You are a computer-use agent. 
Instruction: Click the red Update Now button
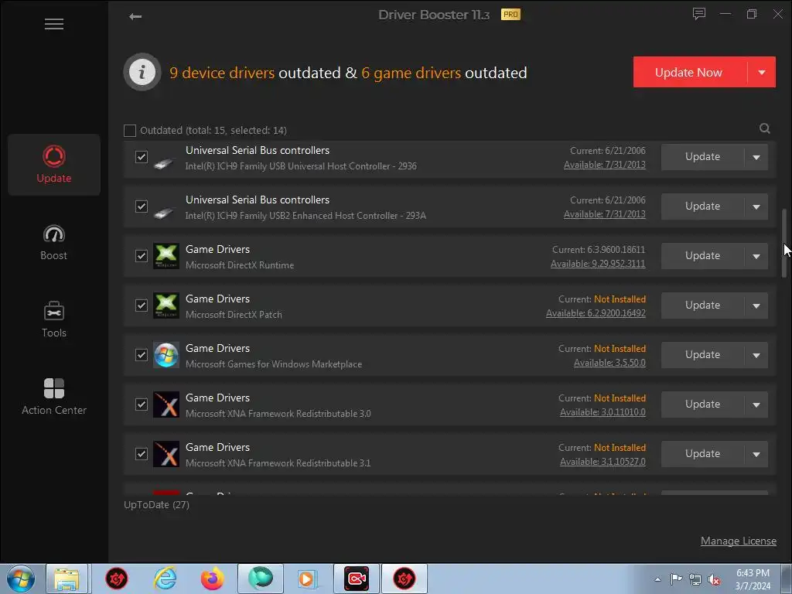[x=690, y=72]
